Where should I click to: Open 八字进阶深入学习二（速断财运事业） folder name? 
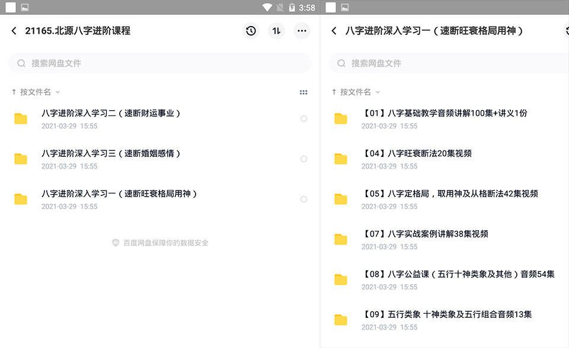(x=111, y=113)
